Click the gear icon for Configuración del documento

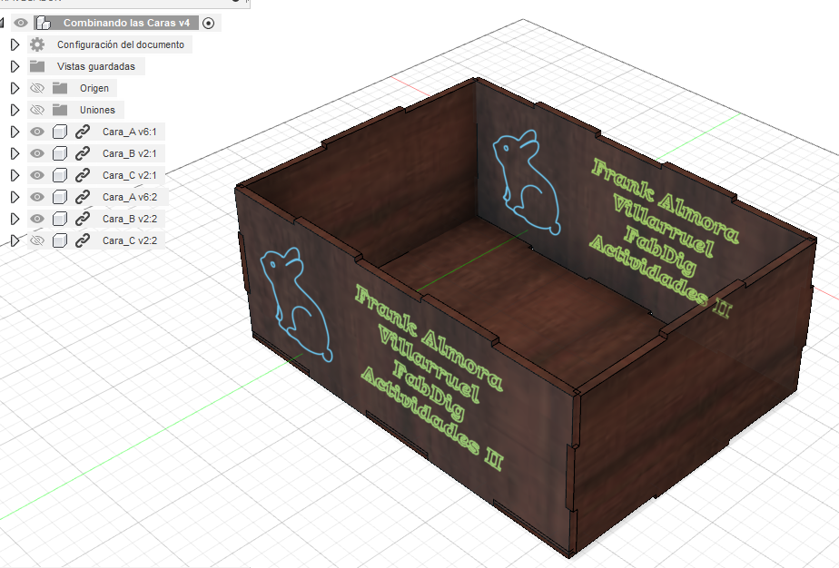coord(37,44)
